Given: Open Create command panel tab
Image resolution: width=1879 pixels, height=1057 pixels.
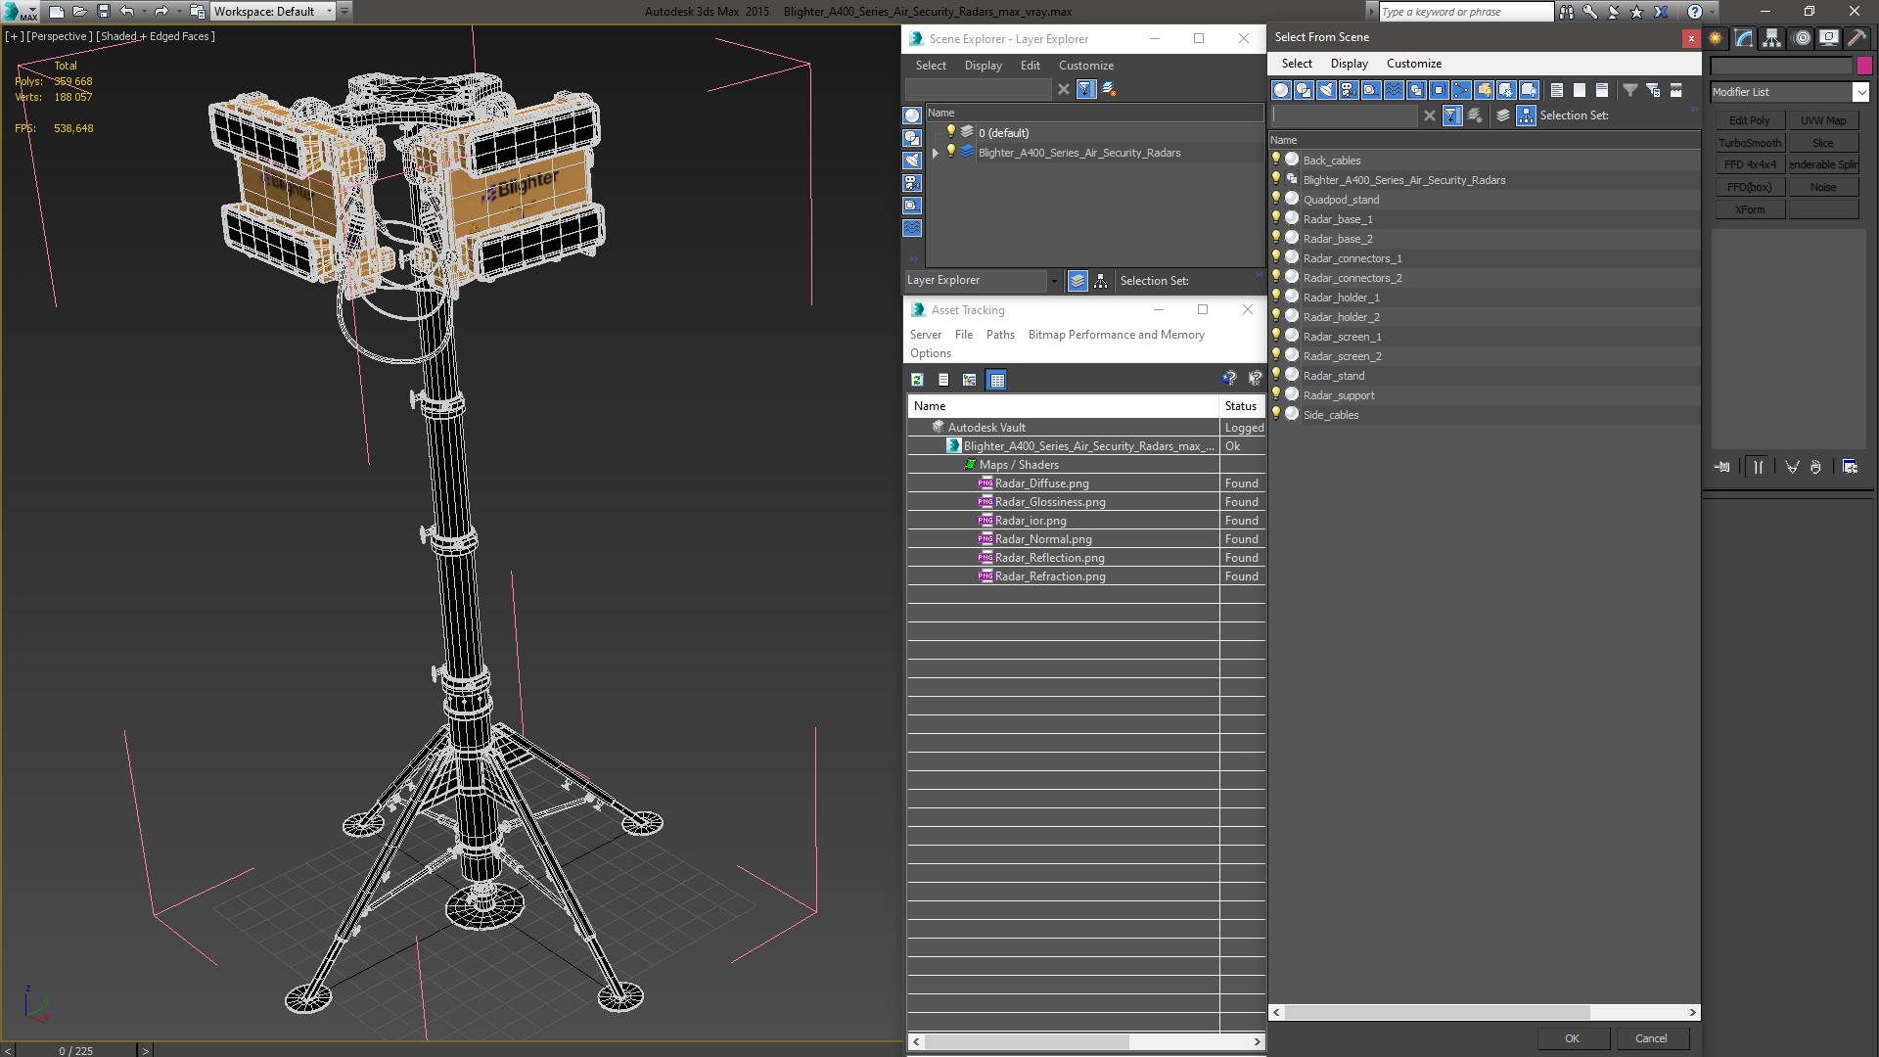Looking at the screenshot, I should [x=1716, y=38].
